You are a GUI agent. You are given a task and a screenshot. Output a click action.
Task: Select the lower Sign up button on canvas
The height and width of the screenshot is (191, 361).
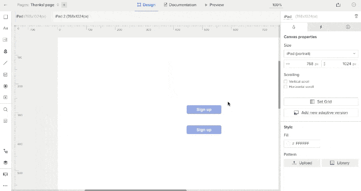[x=204, y=130]
